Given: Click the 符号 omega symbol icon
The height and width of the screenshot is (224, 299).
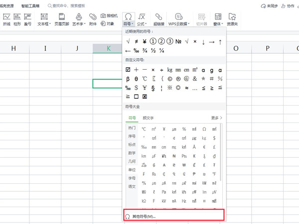Looking at the screenshot, I should [129, 17].
